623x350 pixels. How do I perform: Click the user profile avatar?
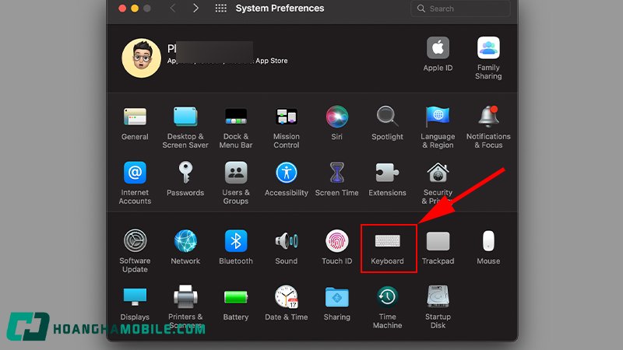[142, 58]
